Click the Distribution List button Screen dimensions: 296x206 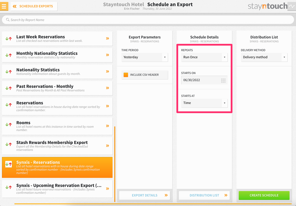pyautogui.click(x=204, y=195)
